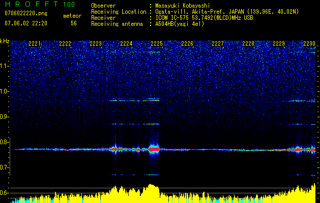Image resolution: width=320 pixels, height=203 pixels.
Task: Click the Observer field label
Action: (x=103, y=6)
